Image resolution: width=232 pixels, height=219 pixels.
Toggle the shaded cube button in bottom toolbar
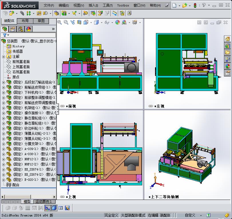[x=54, y=208]
